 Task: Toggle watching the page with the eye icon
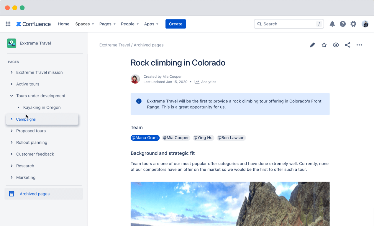coord(336,45)
